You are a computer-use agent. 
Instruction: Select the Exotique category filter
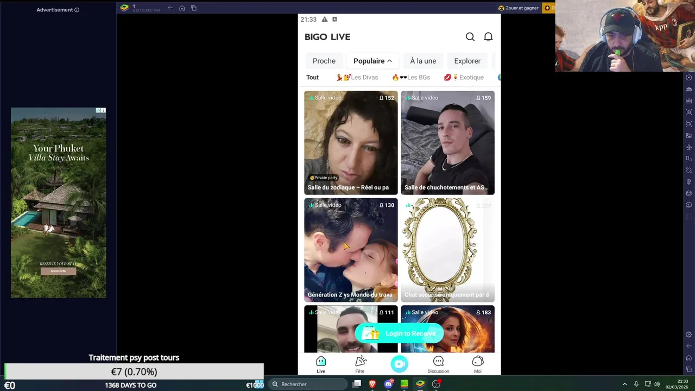pos(464,77)
